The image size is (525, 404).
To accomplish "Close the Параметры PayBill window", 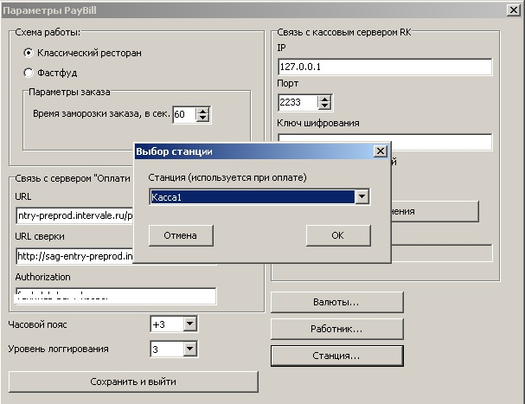I will tap(513, 9).
